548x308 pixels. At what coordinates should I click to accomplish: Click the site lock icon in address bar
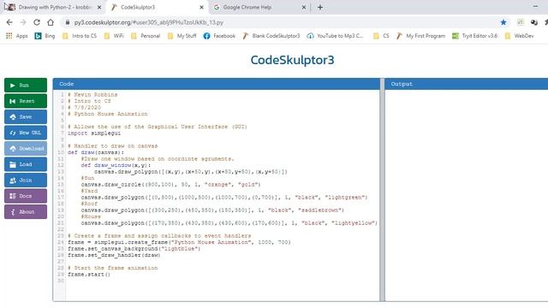click(68, 22)
